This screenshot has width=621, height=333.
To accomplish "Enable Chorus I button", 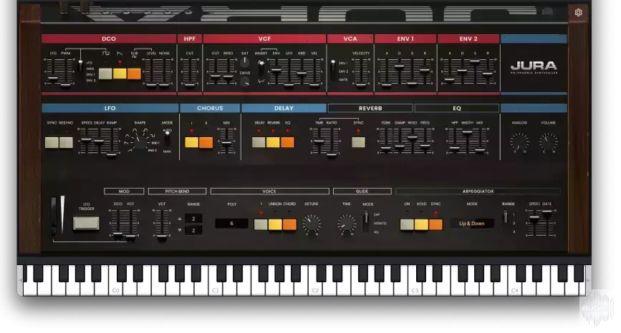I will [192, 143].
